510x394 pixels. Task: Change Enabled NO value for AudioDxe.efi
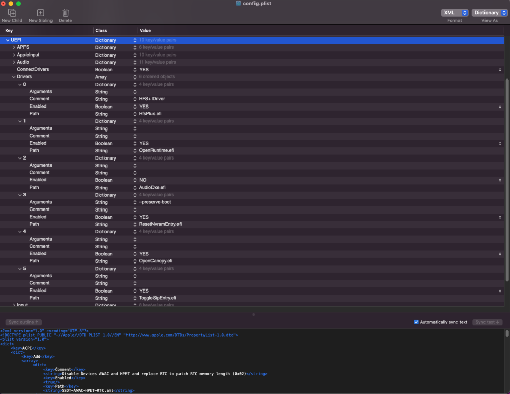pos(500,180)
